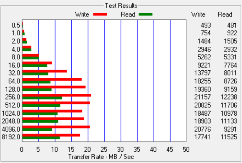Viewport: 242px width, 163px height.
Task: Click the 50 tick label on the horizontal axis
Action: click(186, 150)
